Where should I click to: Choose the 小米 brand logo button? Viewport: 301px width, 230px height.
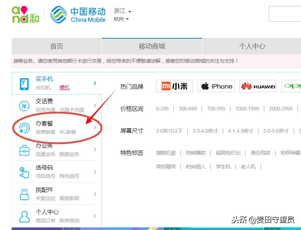pos(174,86)
